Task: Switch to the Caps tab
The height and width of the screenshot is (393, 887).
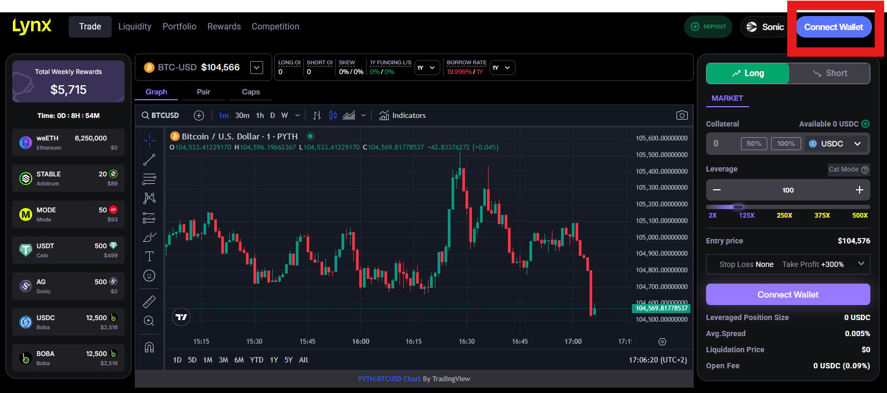Action: (251, 92)
